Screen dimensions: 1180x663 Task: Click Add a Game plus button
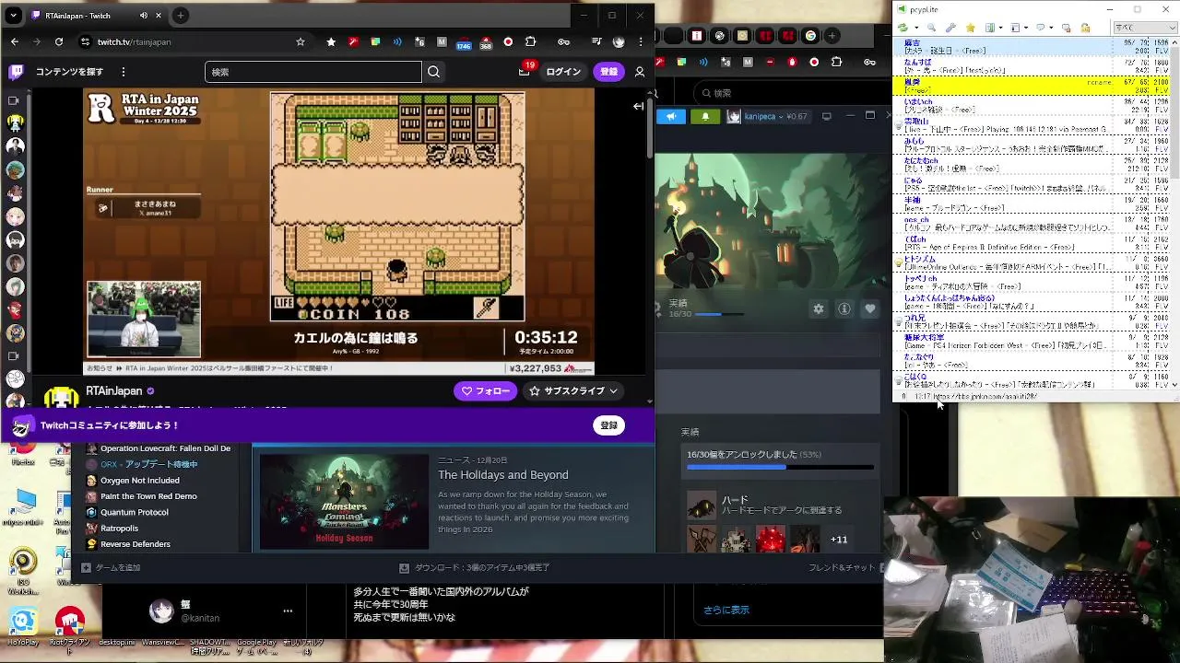(86, 568)
